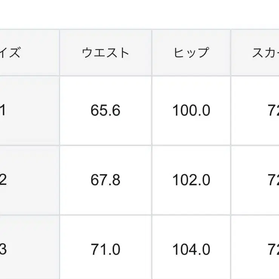This screenshot has width=279, height=279.
Task: Click the blank white area above the table
Action: click(140, 13)
